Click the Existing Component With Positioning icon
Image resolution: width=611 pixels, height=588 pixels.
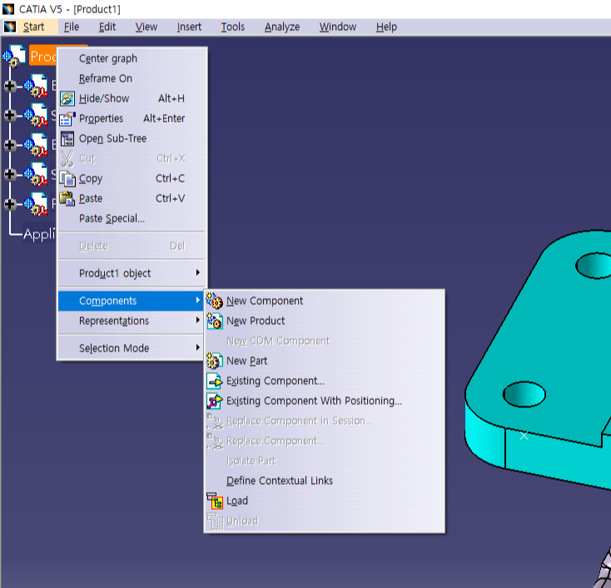pos(214,401)
